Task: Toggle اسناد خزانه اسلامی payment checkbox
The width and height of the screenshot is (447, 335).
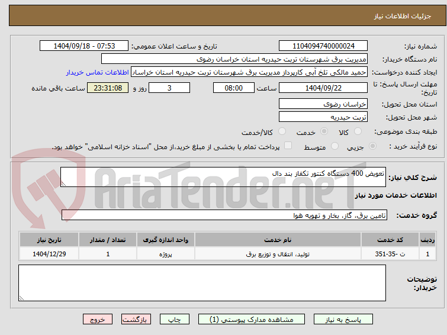Action: coord(288,146)
